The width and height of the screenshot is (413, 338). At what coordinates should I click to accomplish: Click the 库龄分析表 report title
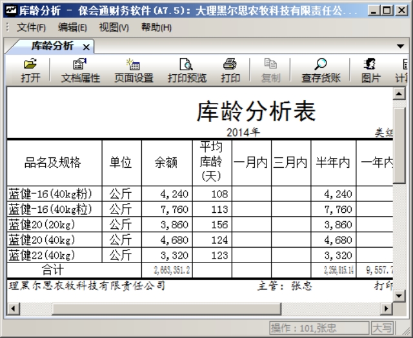coord(256,112)
